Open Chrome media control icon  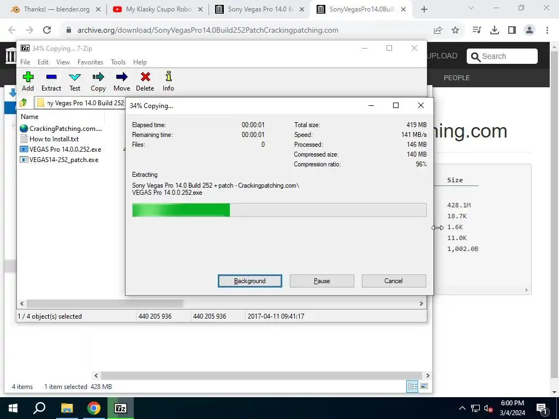[477, 31]
